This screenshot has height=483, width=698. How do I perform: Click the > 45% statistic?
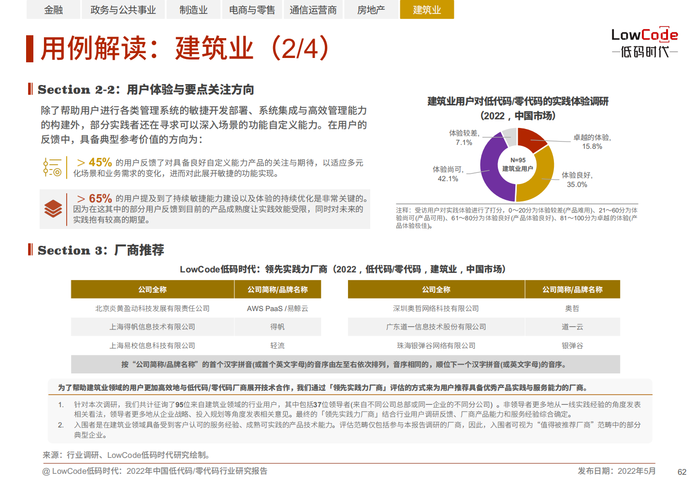click(94, 162)
